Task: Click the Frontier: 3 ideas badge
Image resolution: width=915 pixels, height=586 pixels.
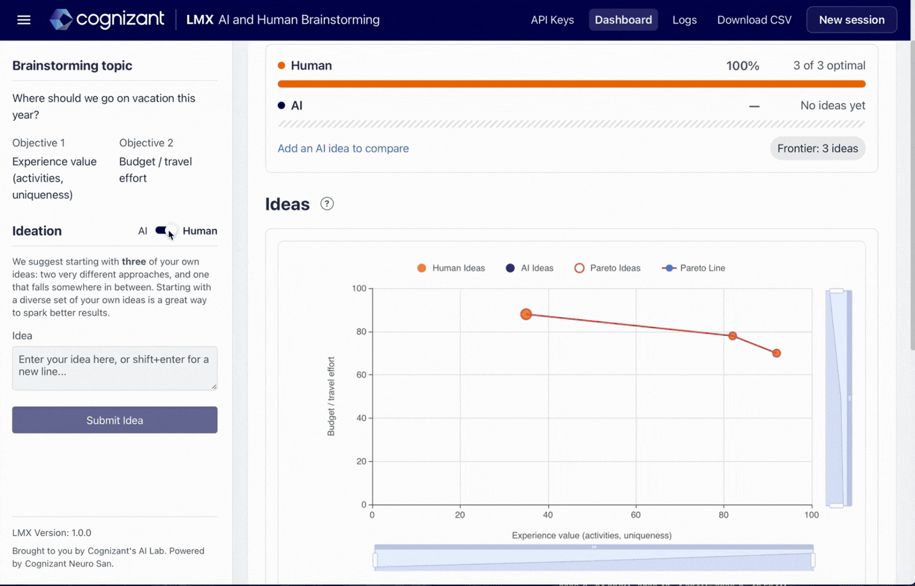Action: click(x=818, y=148)
